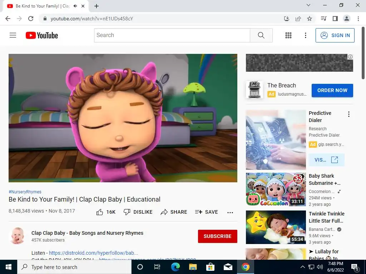The height and width of the screenshot is (274, 366).
Task: Toggle Chrome side panel
Action: click(x=335, y=19)
